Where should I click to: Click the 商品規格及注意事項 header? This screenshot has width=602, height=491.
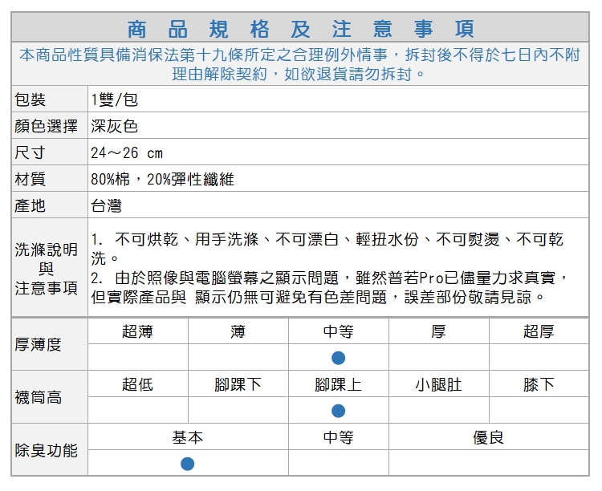point(301,30)
